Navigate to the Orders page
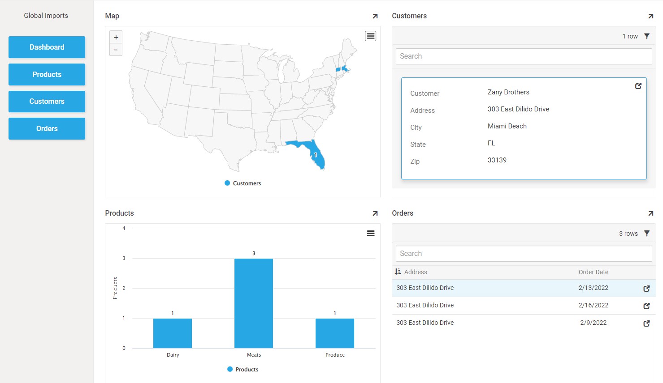This screenshot has width=663, height=383. [x=47, y=128]
